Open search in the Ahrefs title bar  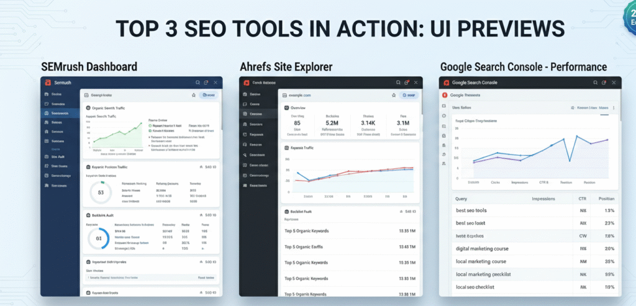tap(398, 83)
